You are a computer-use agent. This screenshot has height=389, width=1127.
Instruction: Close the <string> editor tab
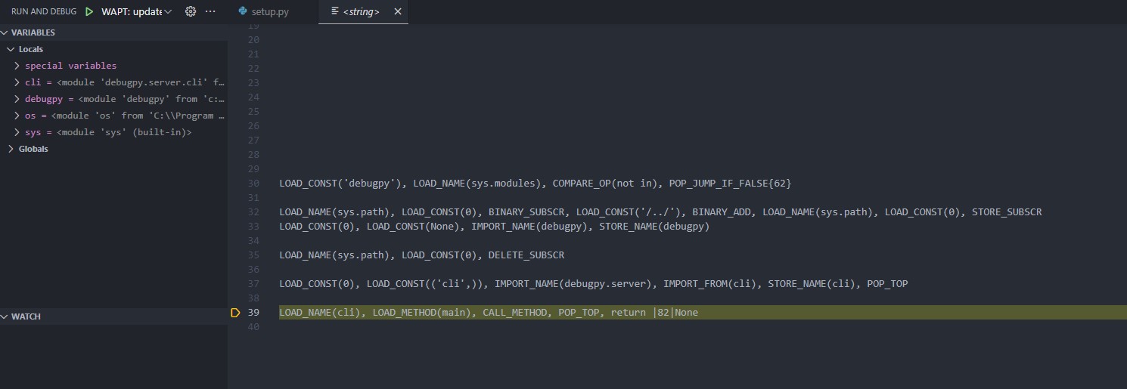coord(398,12)
